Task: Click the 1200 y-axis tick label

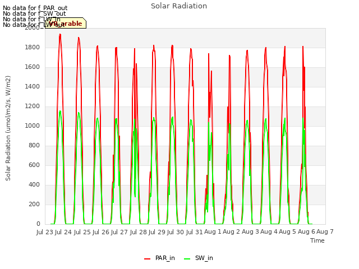Action: (33, 106)
